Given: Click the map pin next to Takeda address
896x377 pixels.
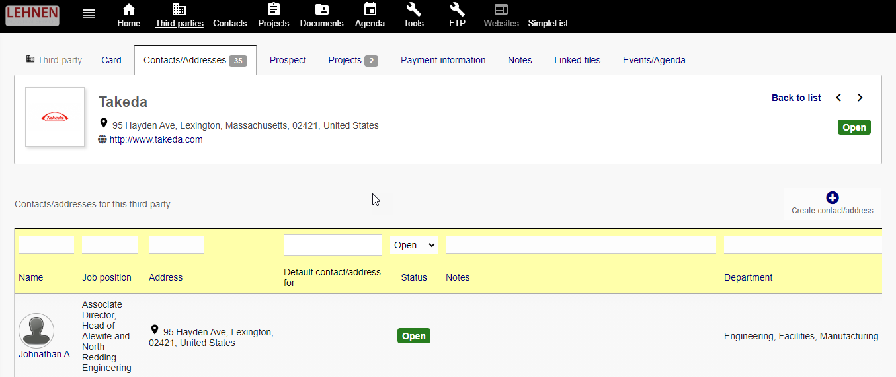Looking at the screenshot, I should 104,123.
